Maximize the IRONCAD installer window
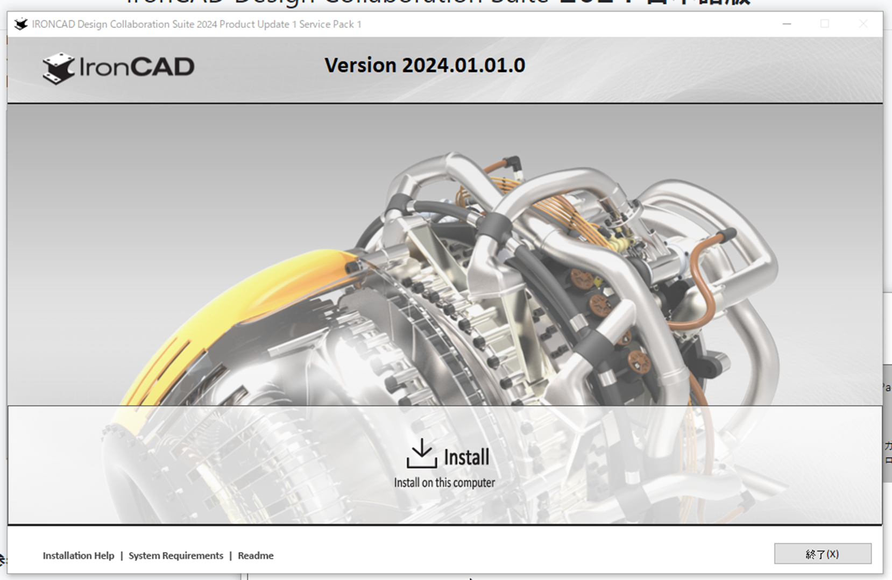892x580 pixels. pyautogui.click(x=825, y=24)
